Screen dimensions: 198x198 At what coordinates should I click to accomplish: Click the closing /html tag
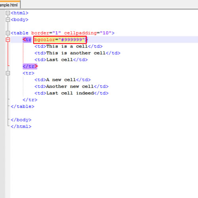tap(21, 126)
